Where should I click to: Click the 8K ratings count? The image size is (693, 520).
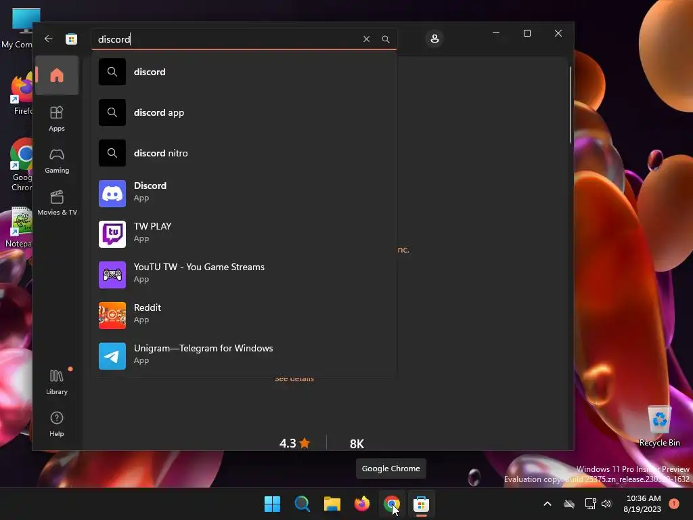pos(357,443)
